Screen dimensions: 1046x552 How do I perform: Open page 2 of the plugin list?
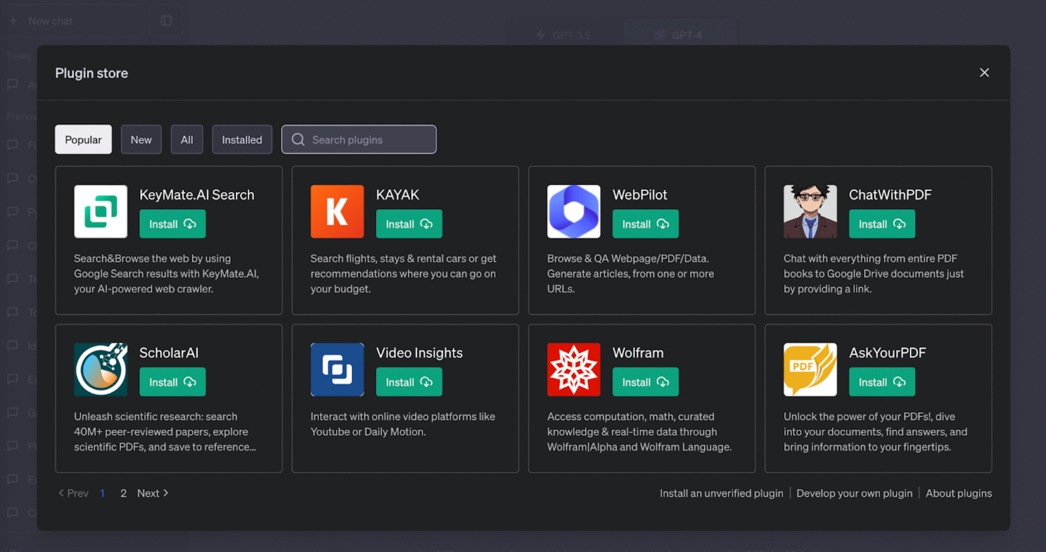(x=123, y=492)
